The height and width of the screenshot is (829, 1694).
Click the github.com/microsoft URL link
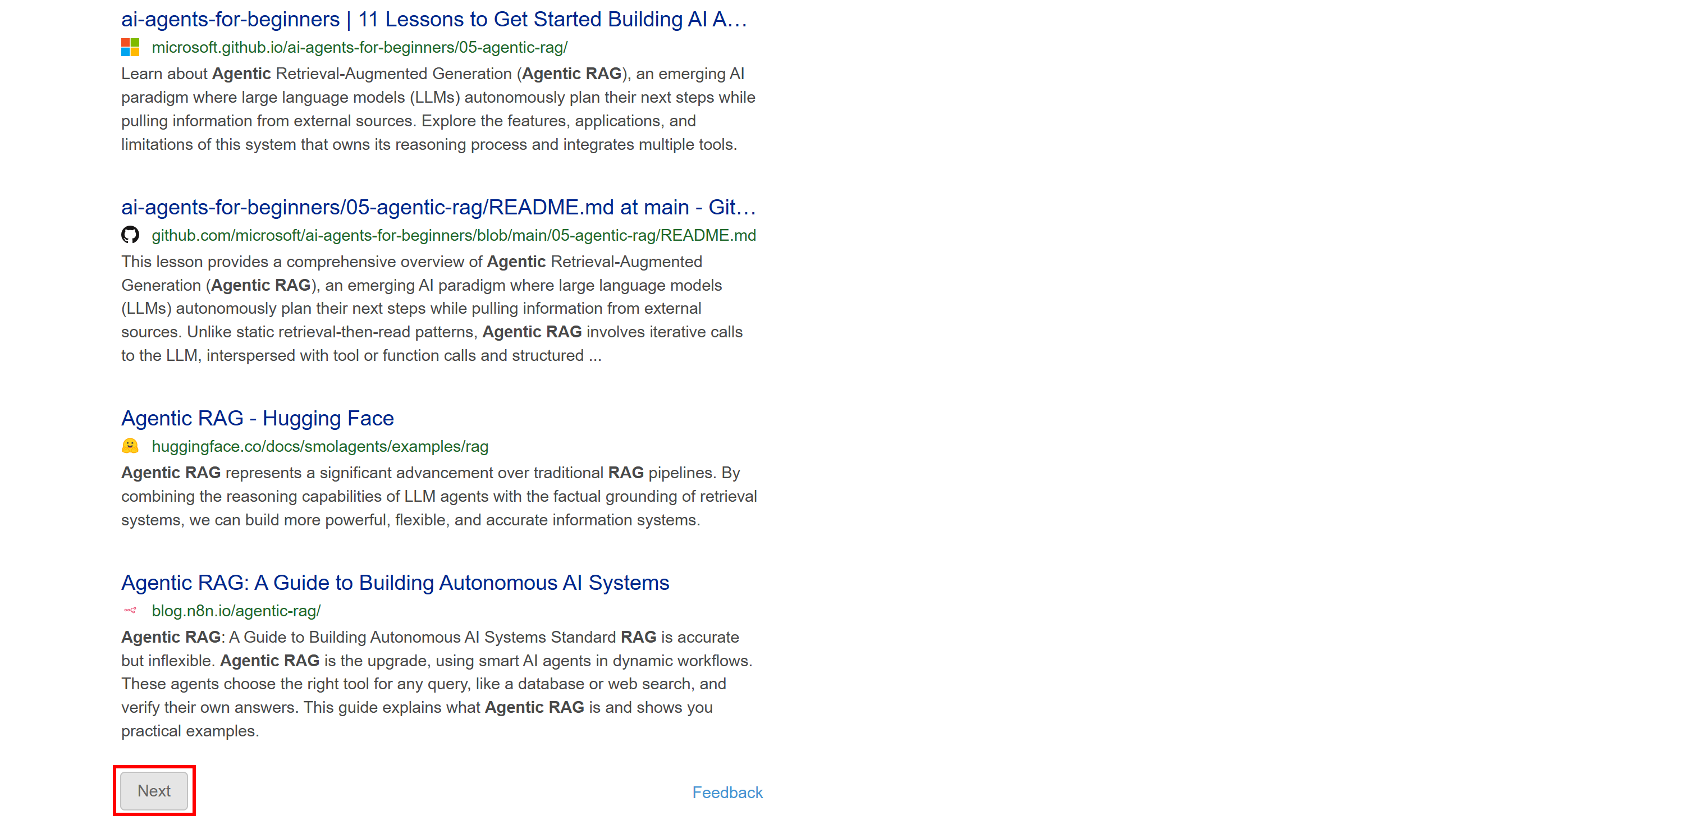pyautogui.click(x=453, y=235)
